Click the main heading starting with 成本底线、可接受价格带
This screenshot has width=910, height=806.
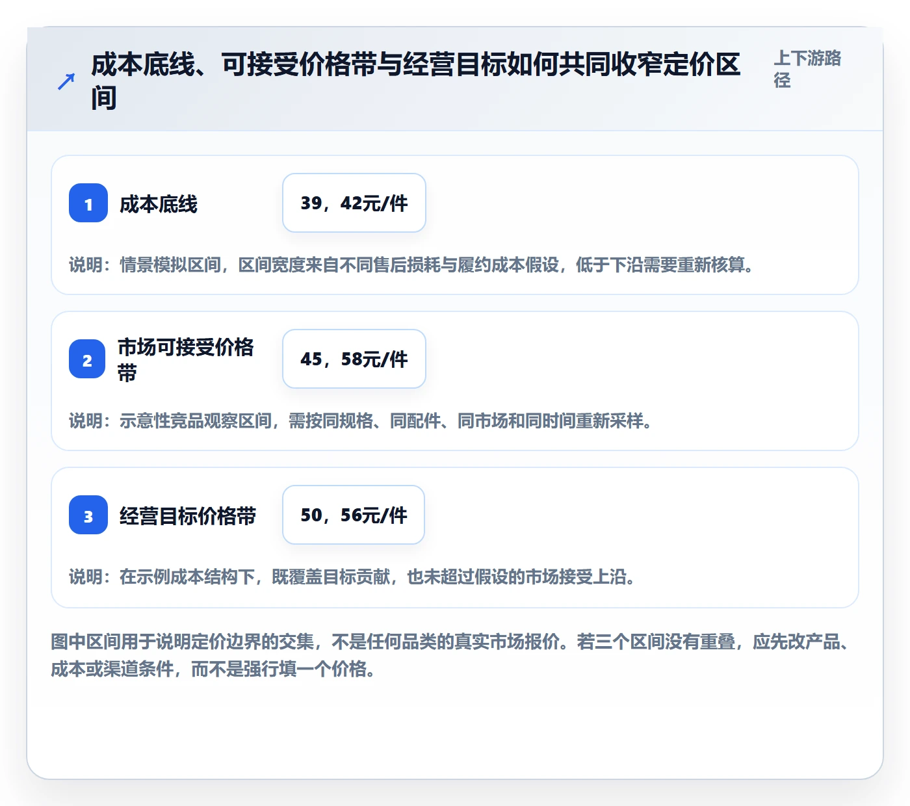coord(416,81)
